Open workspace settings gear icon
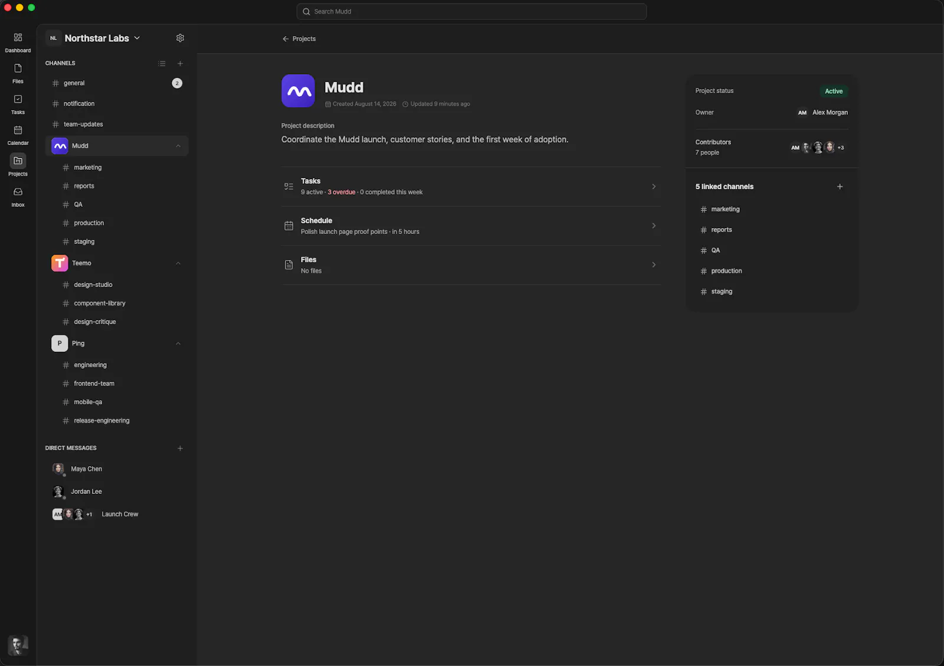Image resolution: width=944 pixels, height=666 pixels. (x=180, y=38)
